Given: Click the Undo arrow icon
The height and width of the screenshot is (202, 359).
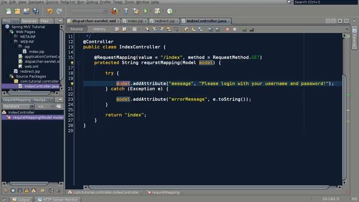Looking at the screenshot, I should (50, 11).
